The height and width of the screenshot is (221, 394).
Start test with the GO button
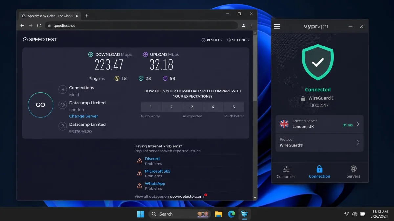pyautogui.click(x=40, y=105)
